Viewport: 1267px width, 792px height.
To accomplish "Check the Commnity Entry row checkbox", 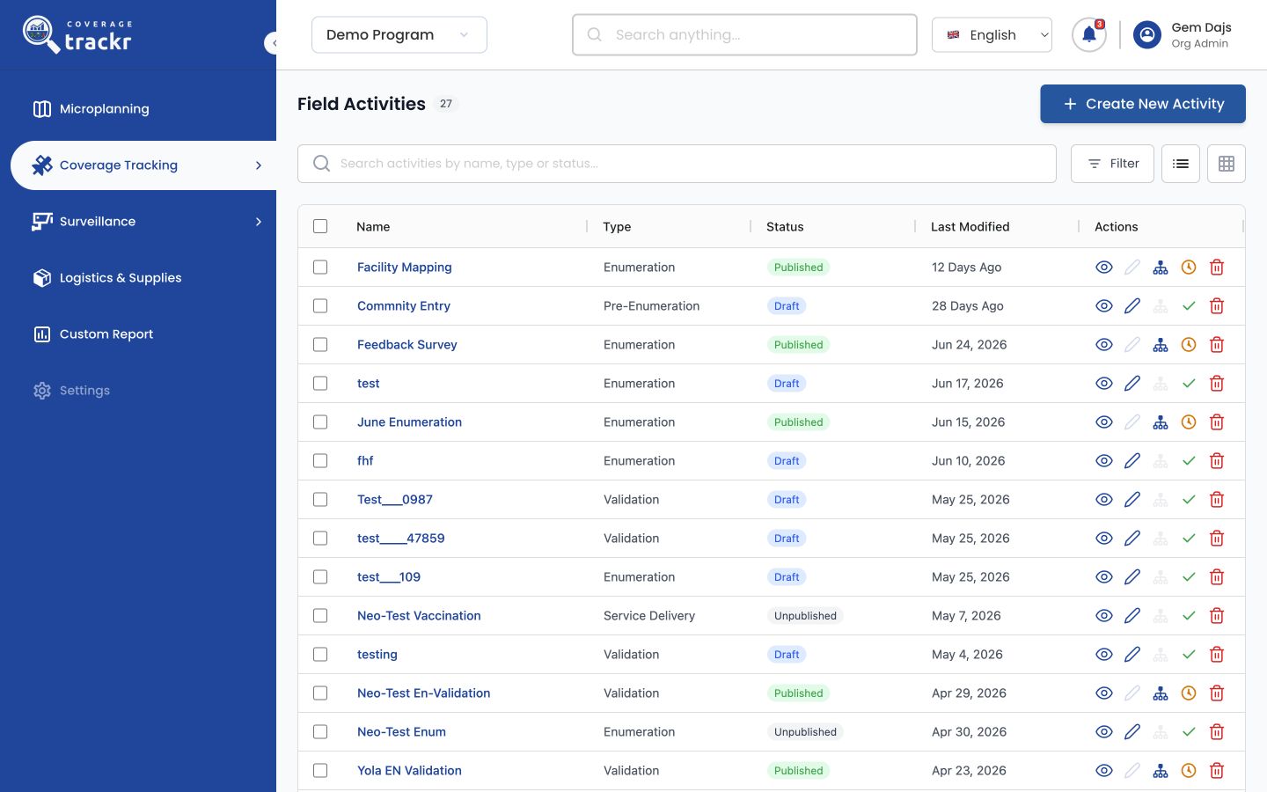I will [320, 306].
